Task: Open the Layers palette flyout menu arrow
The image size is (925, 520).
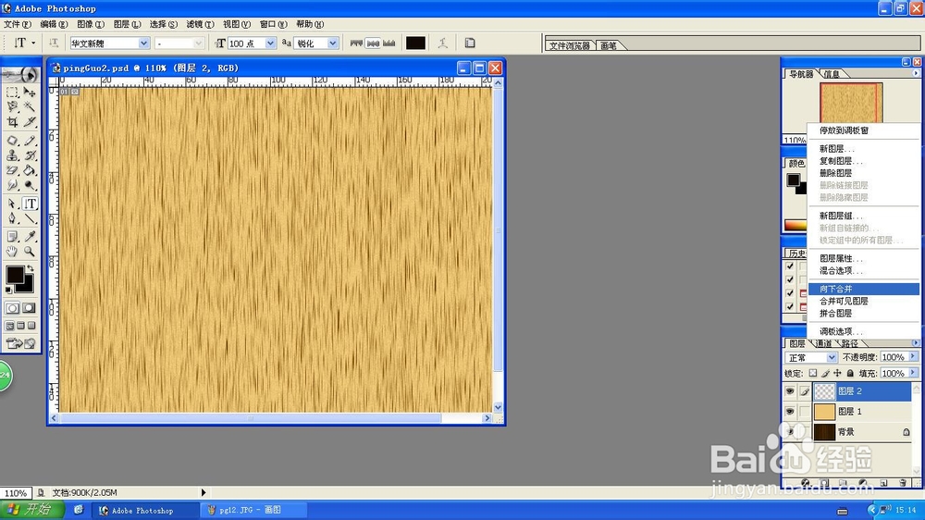Action: coord(916,342)
